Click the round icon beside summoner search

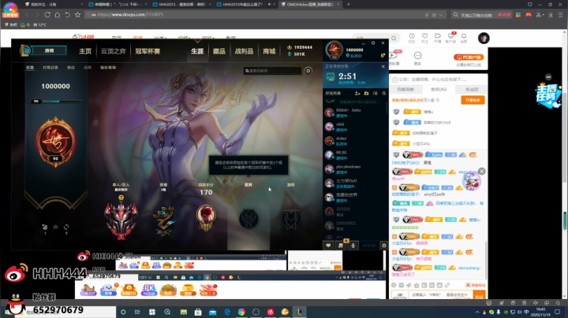pyautogui.click(x=308, y=71)
